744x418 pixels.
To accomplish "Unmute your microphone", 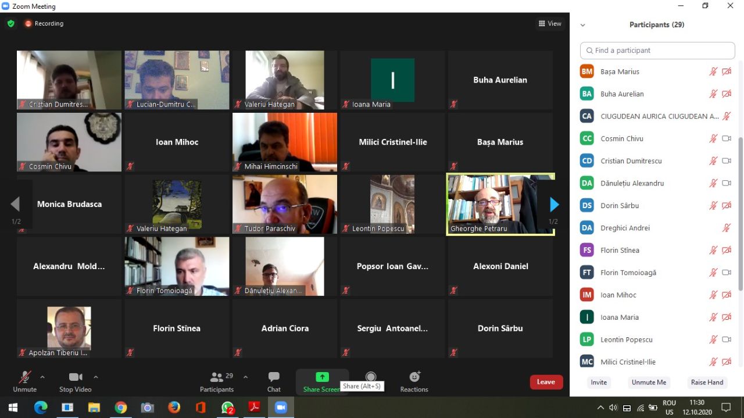I will [24, 381].
